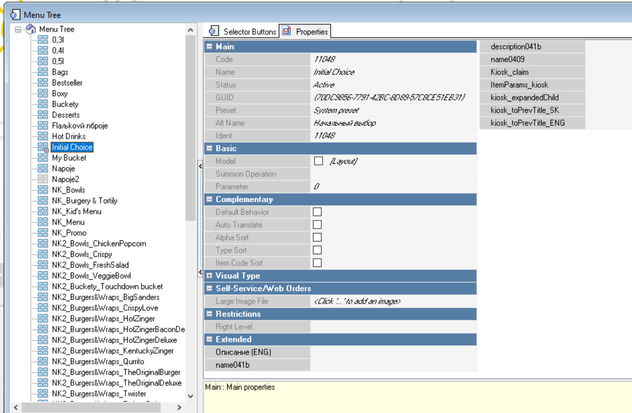Click tree horizontal scrollbar left arrow
The height and width of the screenshot is (413, 632).
point(16,407)
